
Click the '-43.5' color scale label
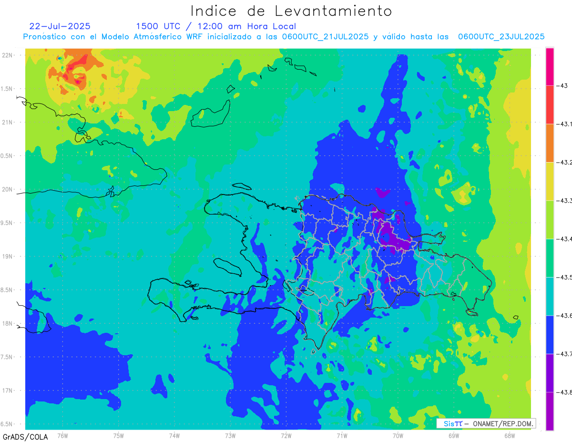[x=565, y=277]
